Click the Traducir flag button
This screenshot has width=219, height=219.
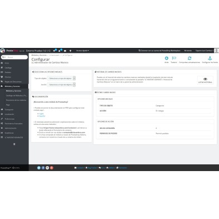tap(174, 60)
